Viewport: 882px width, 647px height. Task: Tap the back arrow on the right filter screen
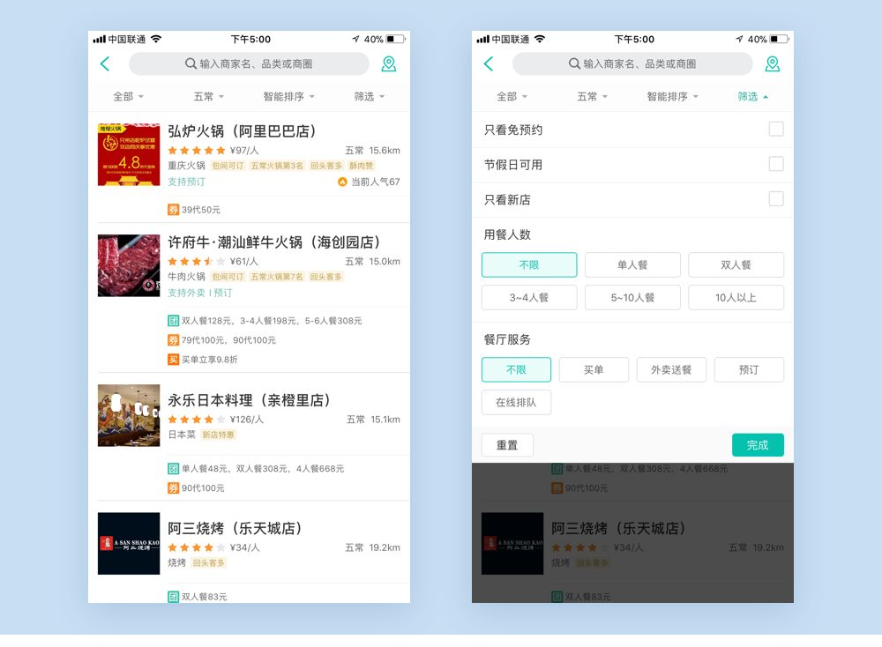489,64
